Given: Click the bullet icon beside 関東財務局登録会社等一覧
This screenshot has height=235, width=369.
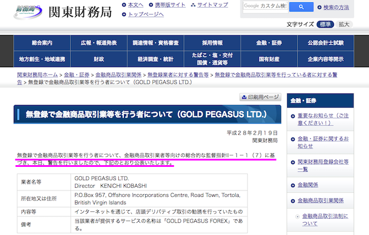Looking at the screenshot, I should pyautogui.click(x=293, y=162).
